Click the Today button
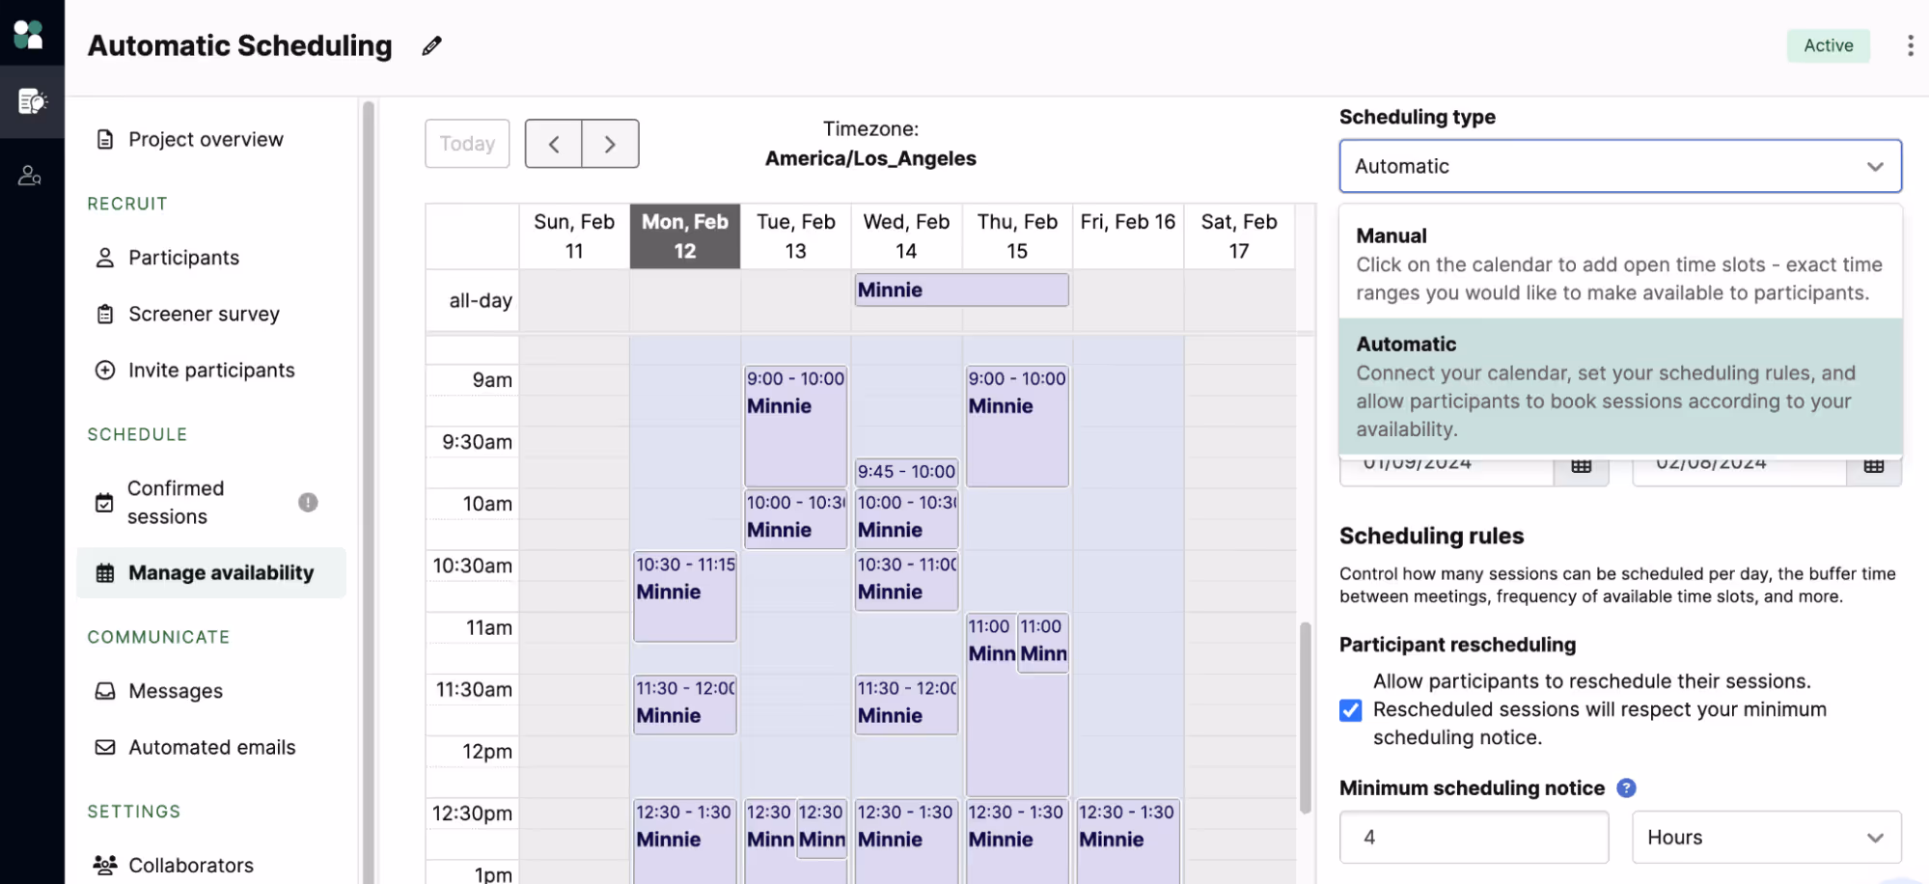Screen dimensions: 1929x884 tap(467, 143)
